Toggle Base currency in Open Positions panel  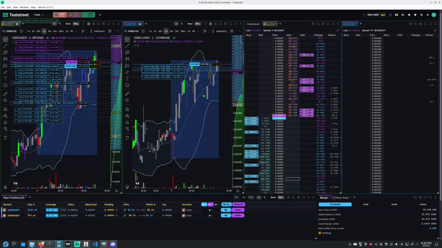(273, 197)
